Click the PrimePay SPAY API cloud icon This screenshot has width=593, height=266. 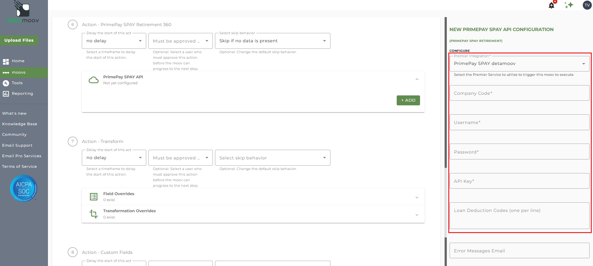coord(94,80)
